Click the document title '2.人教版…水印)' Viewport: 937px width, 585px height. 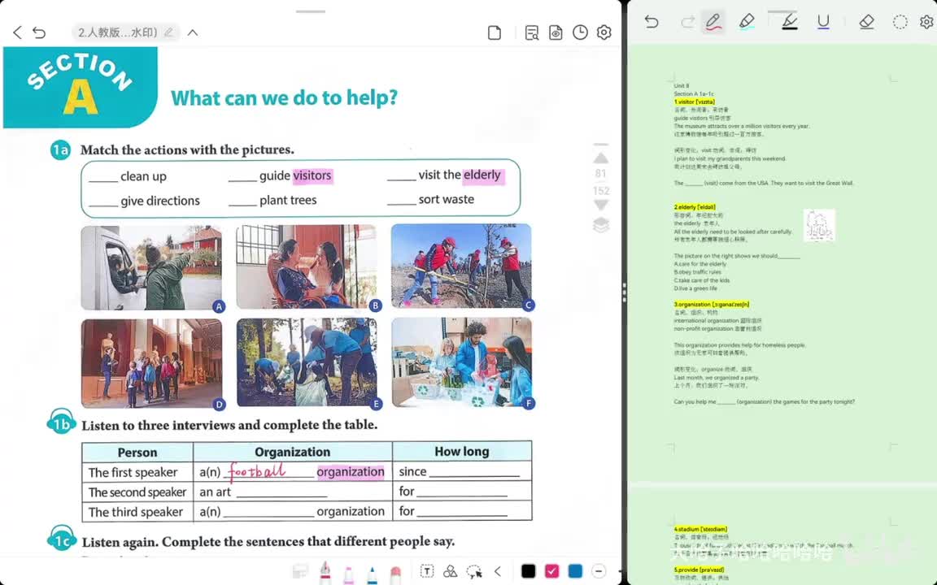click(x=117, y=32)
